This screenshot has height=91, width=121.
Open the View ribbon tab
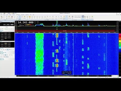pos(7,15)
